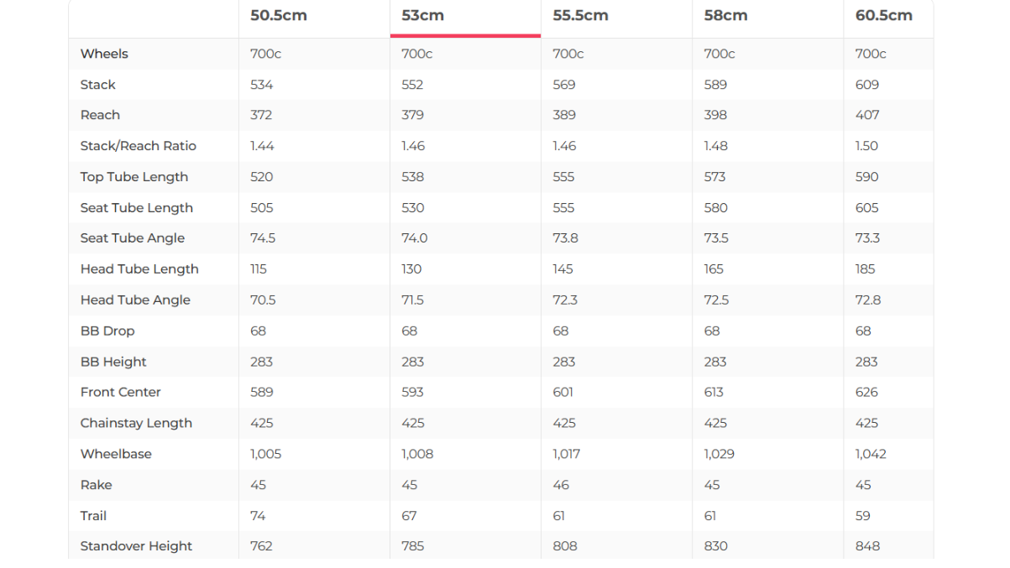The image size is (1010, 568).
Task: Click the 1,042 wheelbase value
Action: click(871, 454)
